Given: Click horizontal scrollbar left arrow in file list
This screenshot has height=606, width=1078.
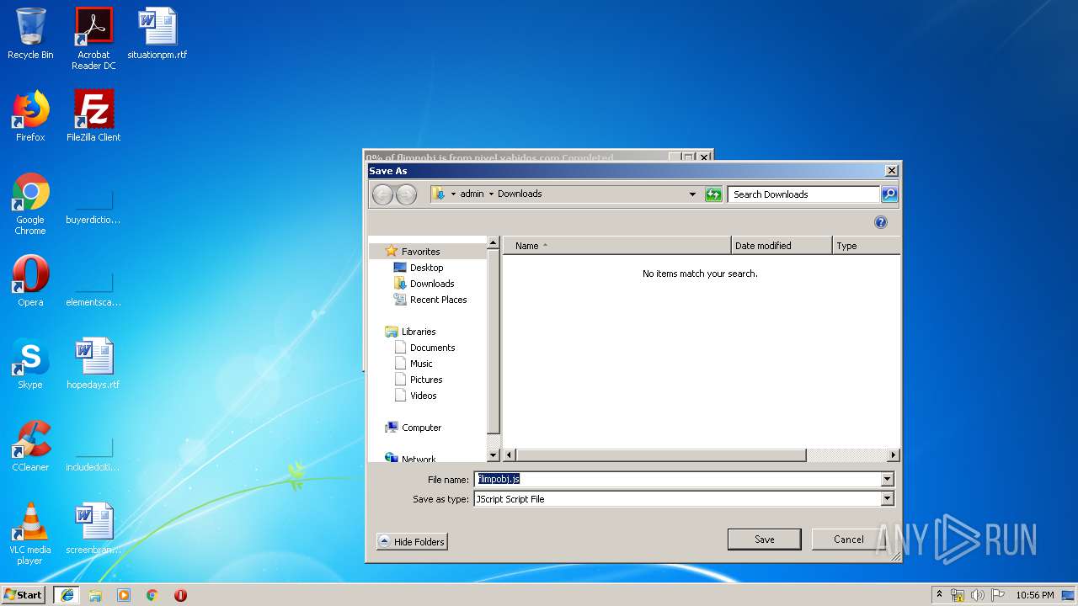Looking at the screenshot, I should coord(509,455).
